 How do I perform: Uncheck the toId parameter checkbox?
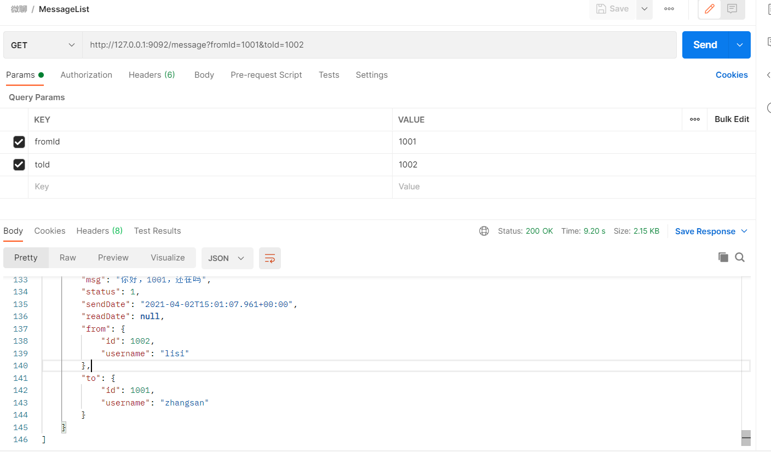19,165
